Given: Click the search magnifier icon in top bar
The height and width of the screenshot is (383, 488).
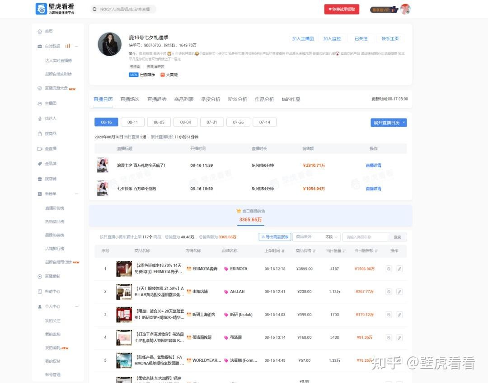Looking at the screenshot, I should (94, 9).
